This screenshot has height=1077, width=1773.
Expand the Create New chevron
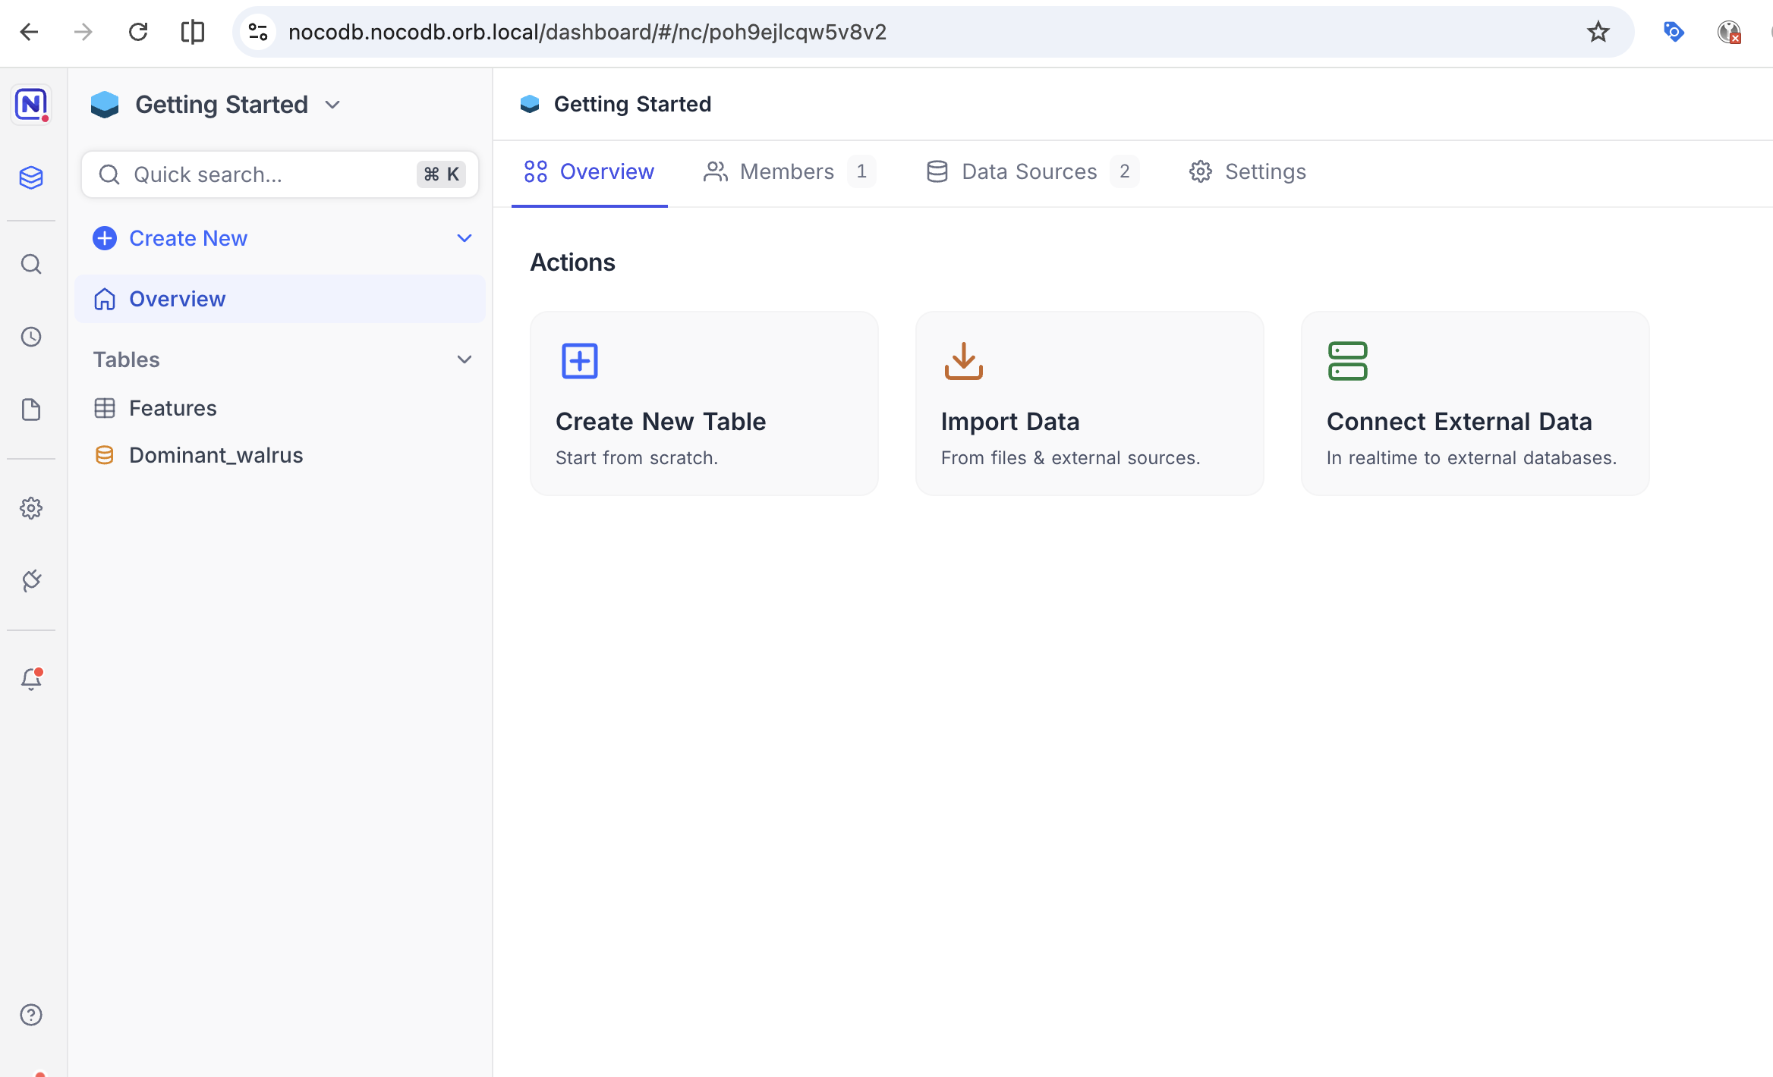point(465,238)
